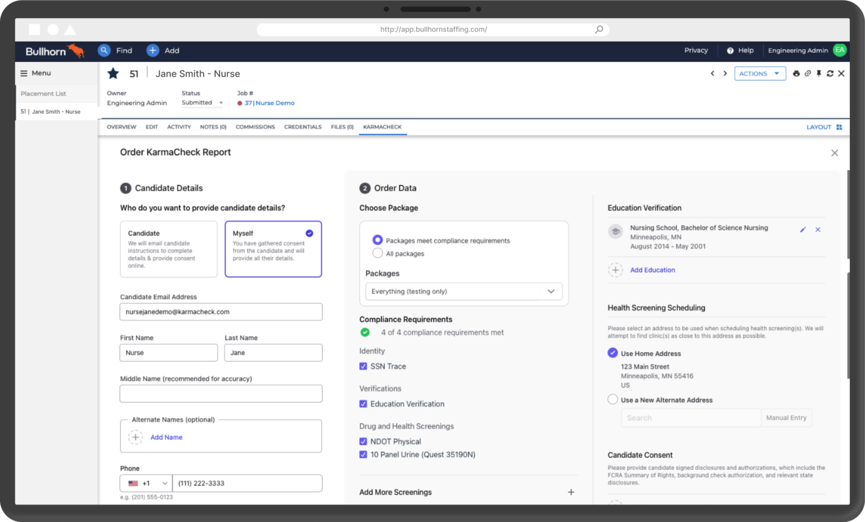Viewport: 865px width, 522px height.
Task: Print the record with printer icon
Action: point(796,73)
